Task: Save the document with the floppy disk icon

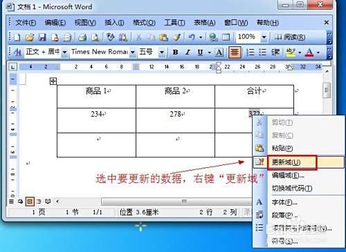Action: point(42,37)
